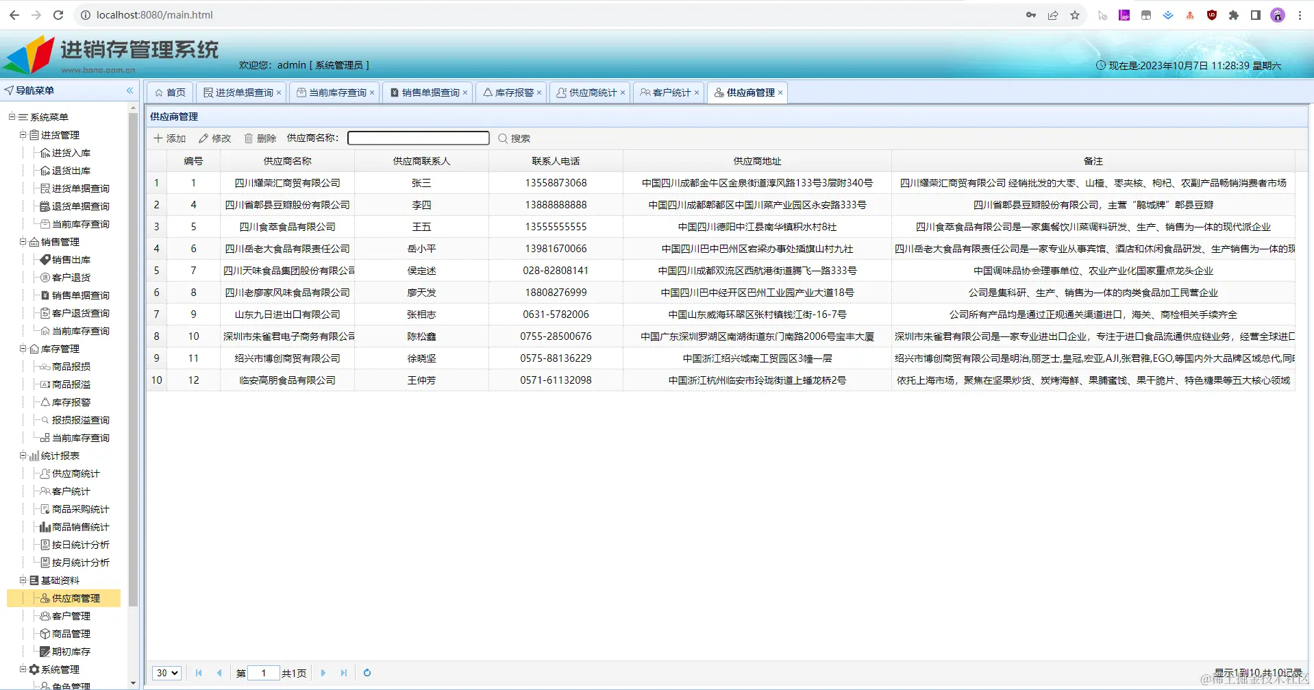Close the 供应商管理 tab
The height and width of the screenshot is (690, 1314).
click(780, 93)
